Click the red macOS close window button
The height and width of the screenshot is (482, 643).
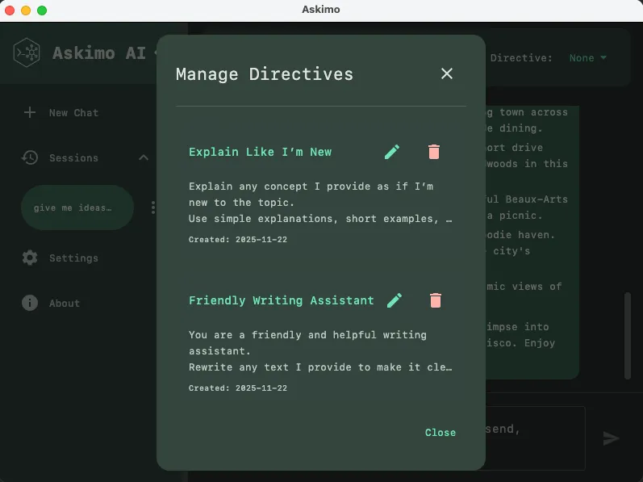point(10,10)
